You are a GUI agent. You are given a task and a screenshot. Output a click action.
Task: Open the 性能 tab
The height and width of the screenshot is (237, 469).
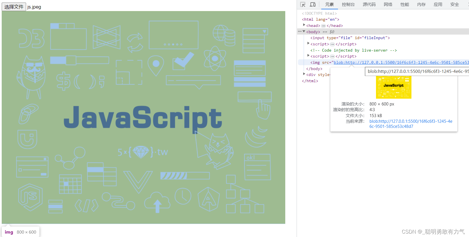tap(405, 5)
